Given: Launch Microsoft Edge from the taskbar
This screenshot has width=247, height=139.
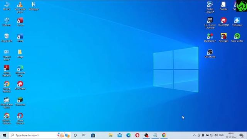Looking at the screenshot, I should (x=129, y=135).
